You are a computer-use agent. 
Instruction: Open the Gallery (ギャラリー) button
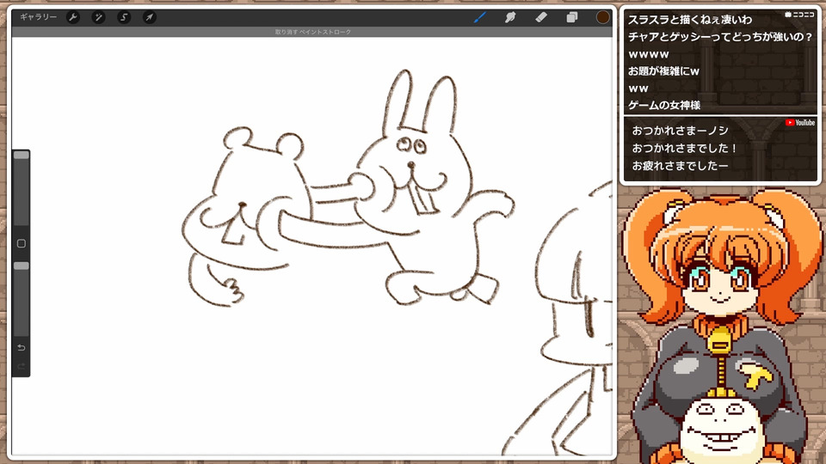(38, 17)
